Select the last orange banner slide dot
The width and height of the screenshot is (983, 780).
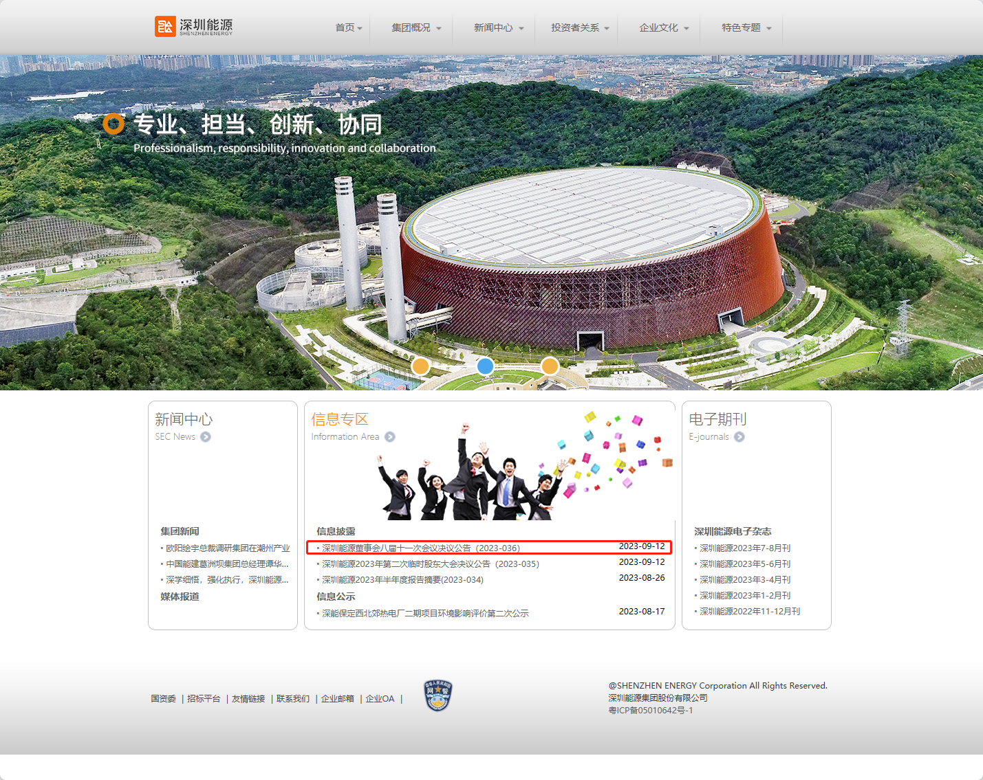click(550, 366)
